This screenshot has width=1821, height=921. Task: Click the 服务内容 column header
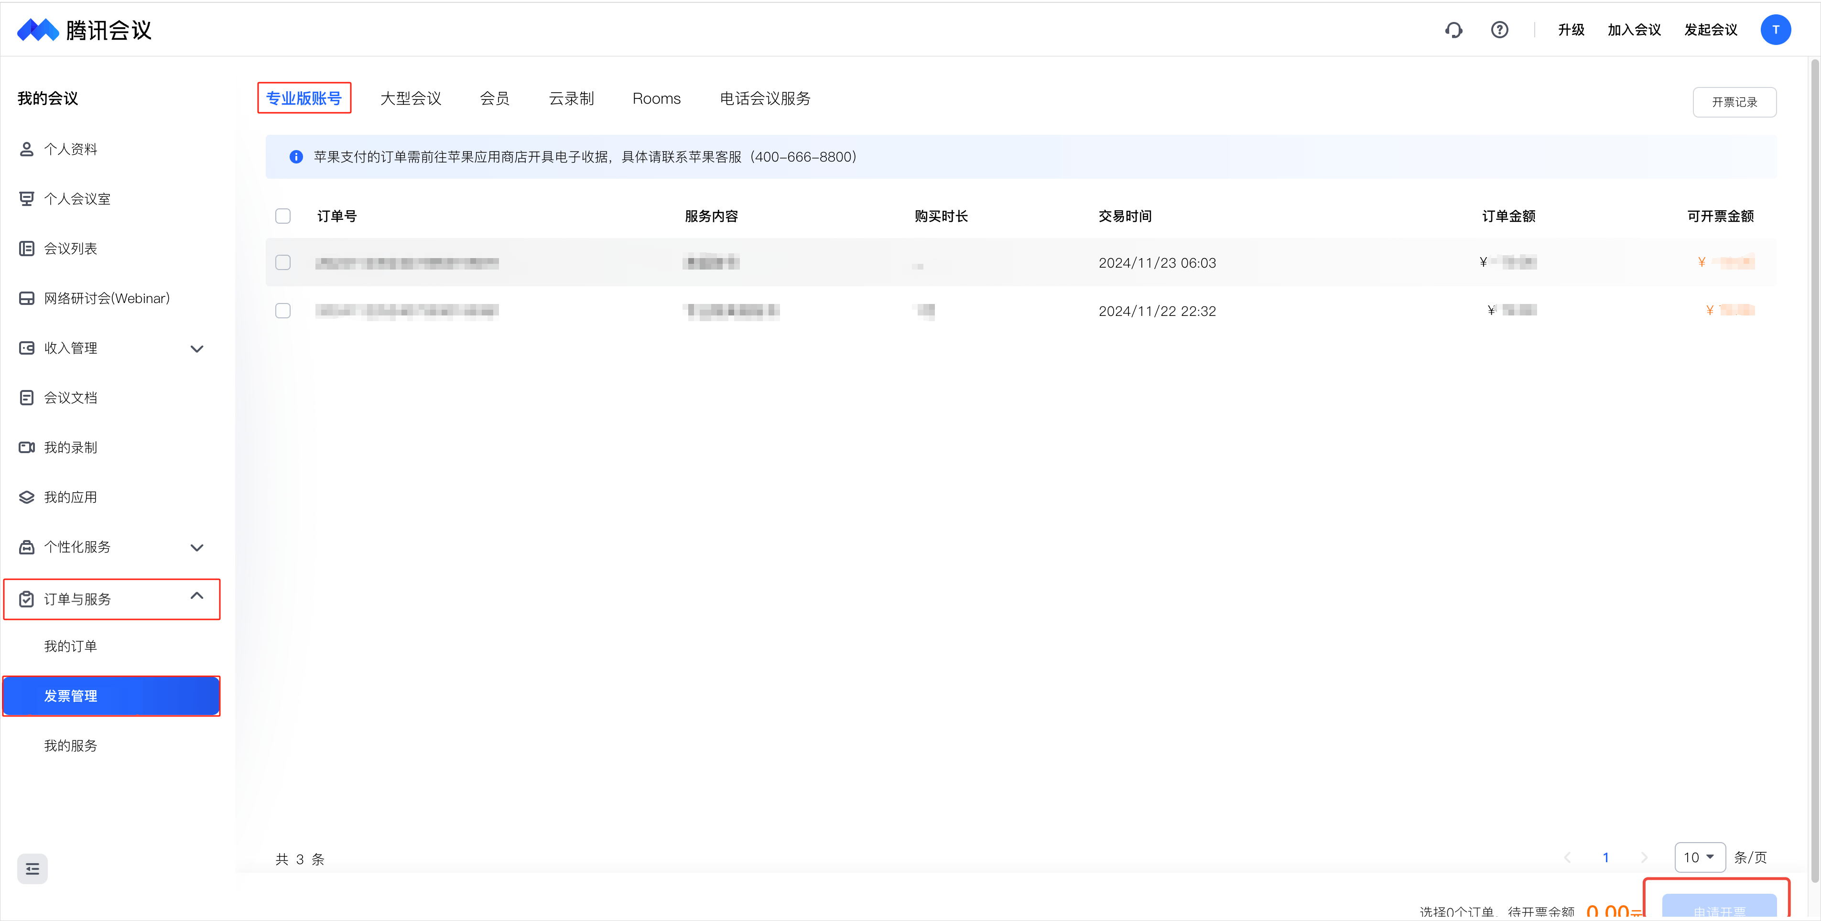711,217
